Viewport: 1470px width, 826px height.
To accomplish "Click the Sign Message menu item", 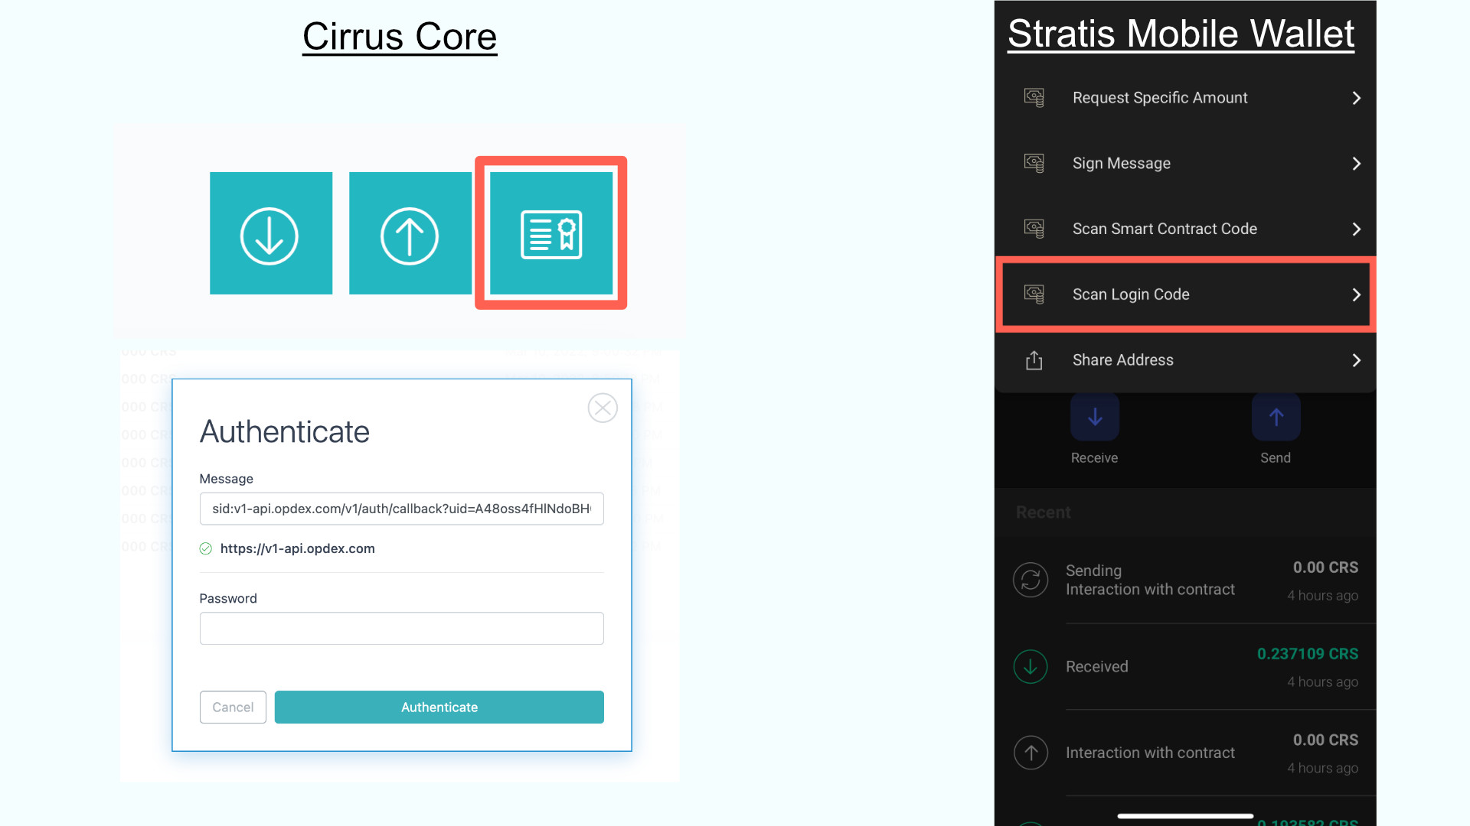I will [1188, 162].
